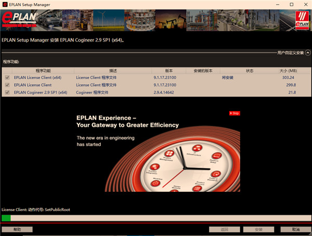Click the Cogineer 程序文件 description cell
This screenshot has height=236, width=312.
92,93
